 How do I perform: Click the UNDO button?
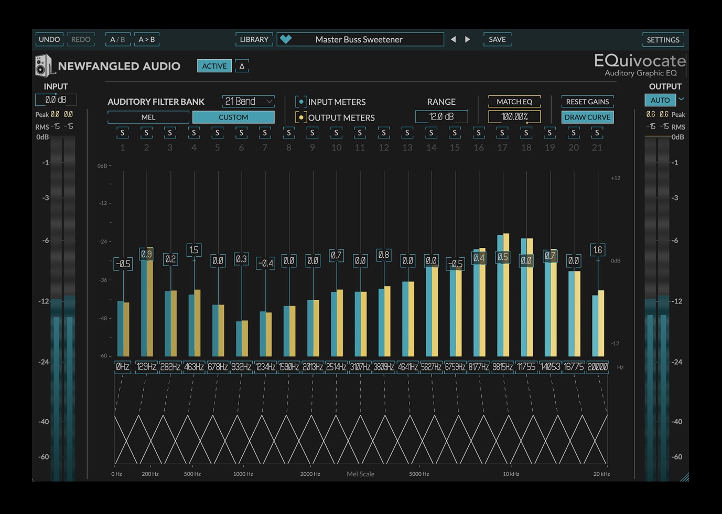tap(49, 39)
